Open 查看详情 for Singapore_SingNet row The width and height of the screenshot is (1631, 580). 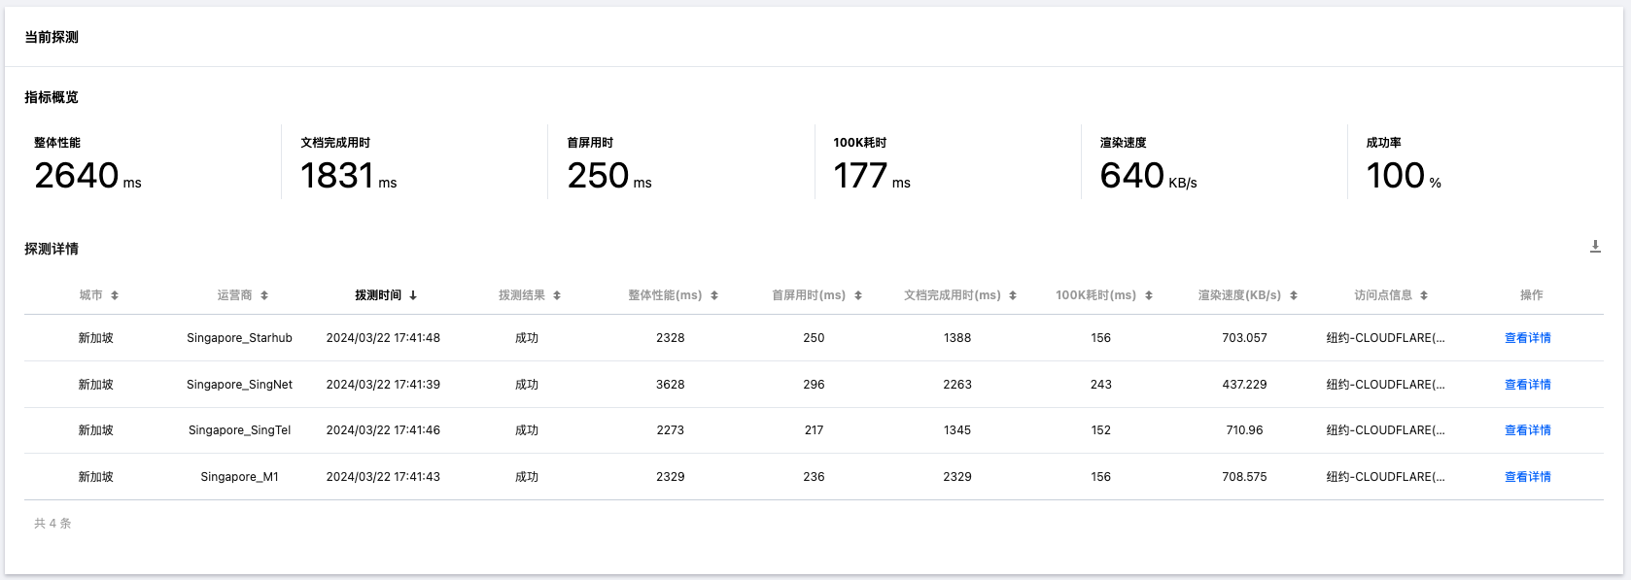point(1527,385)
